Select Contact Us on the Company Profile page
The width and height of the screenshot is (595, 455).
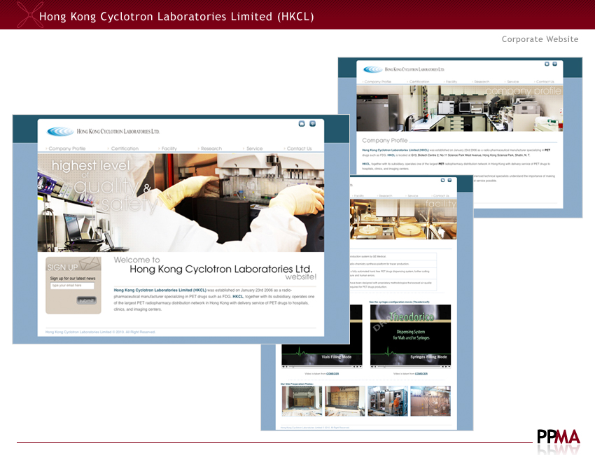click(545, 82)
